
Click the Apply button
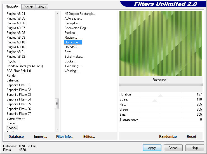pos(152,148)
